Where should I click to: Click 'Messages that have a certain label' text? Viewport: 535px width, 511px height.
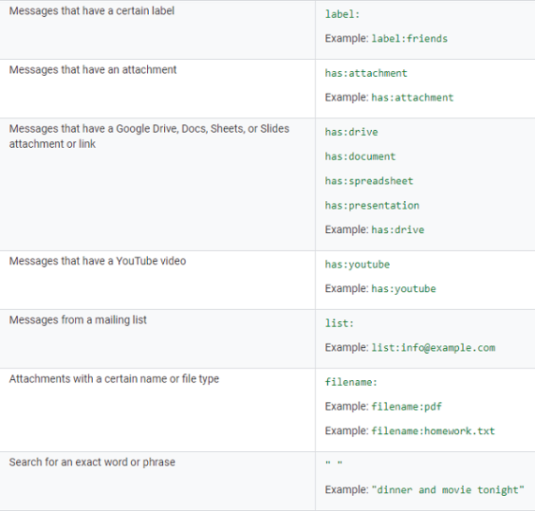click(x=92, y=11)
